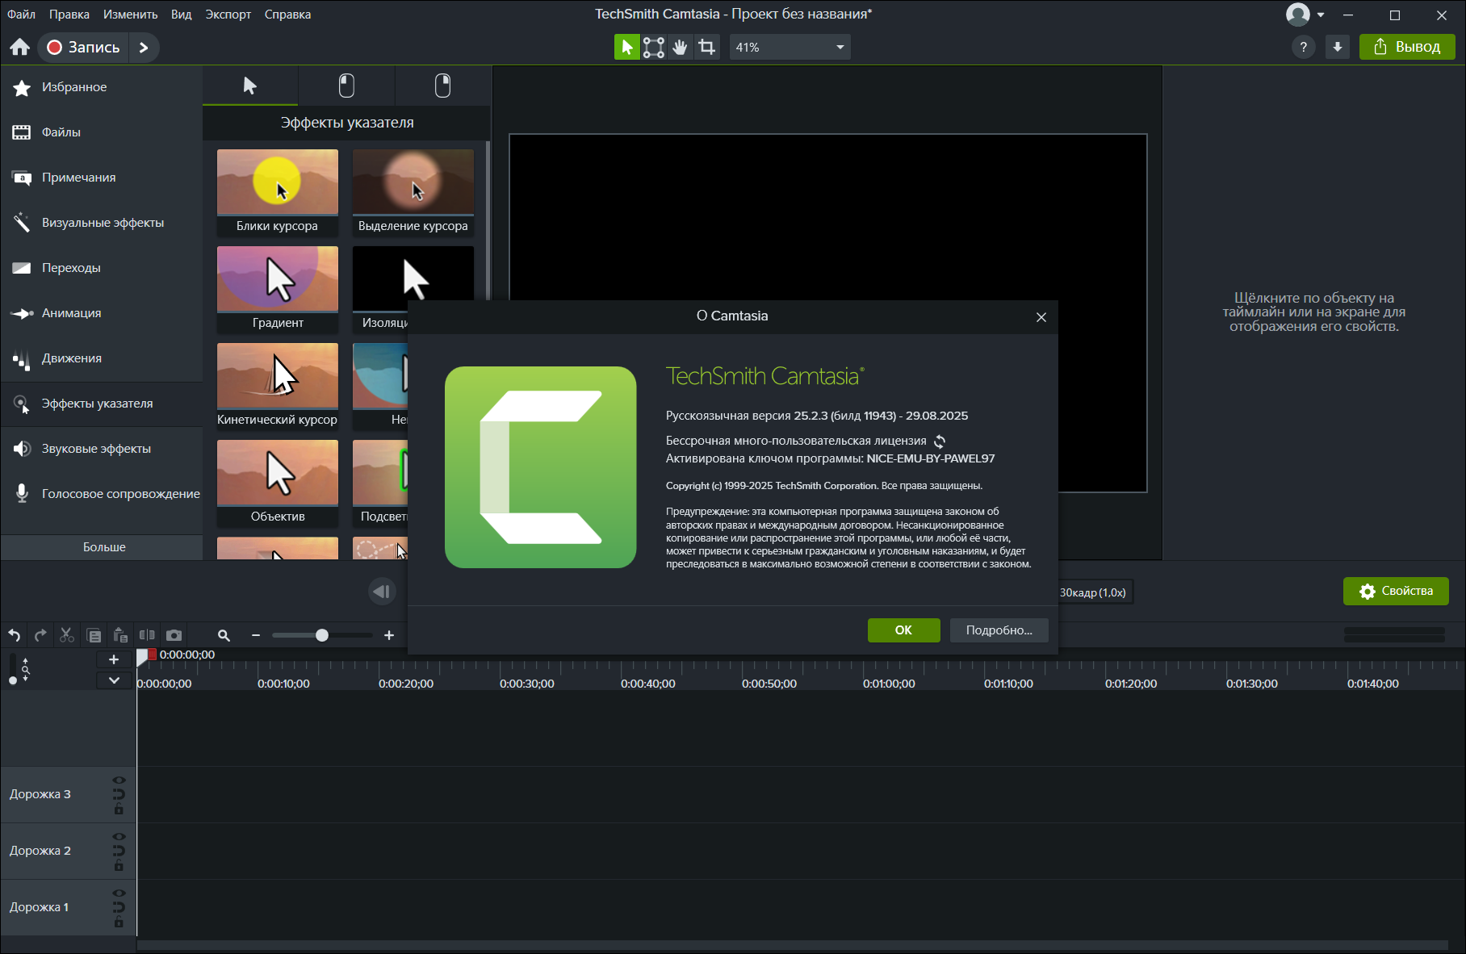Viewport: 1466px width, 954px height.
Task: Toggle magnet snapping on Дорожка 3
Action: click(x=119, y=794)
